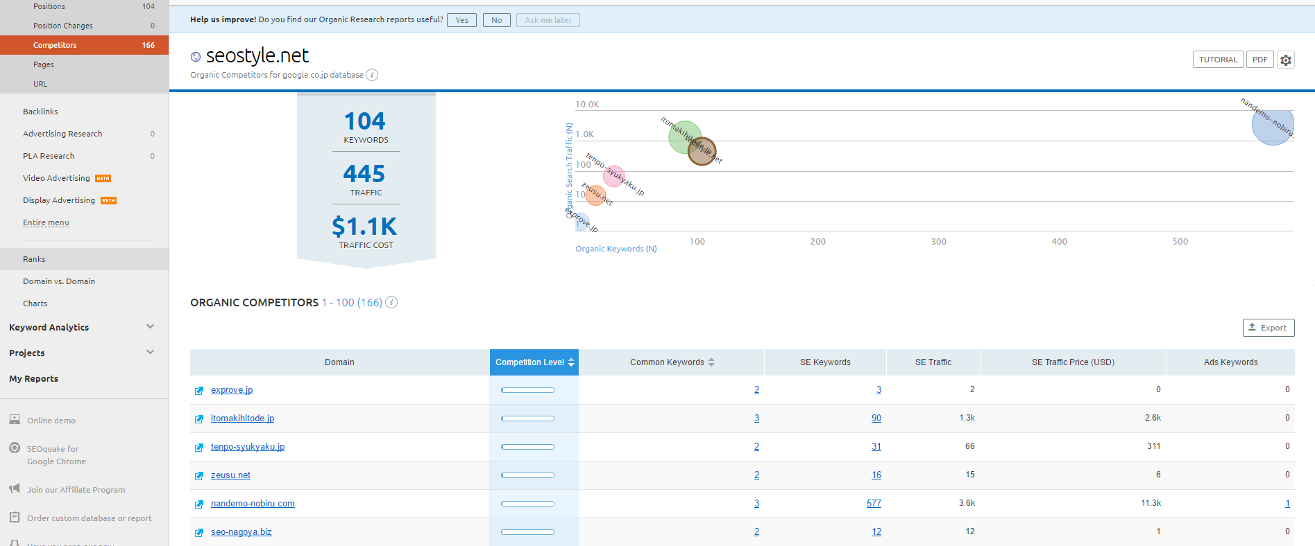Click the Export button above the table
This screenshot has height=546, width=1315.
point(1269,328)
